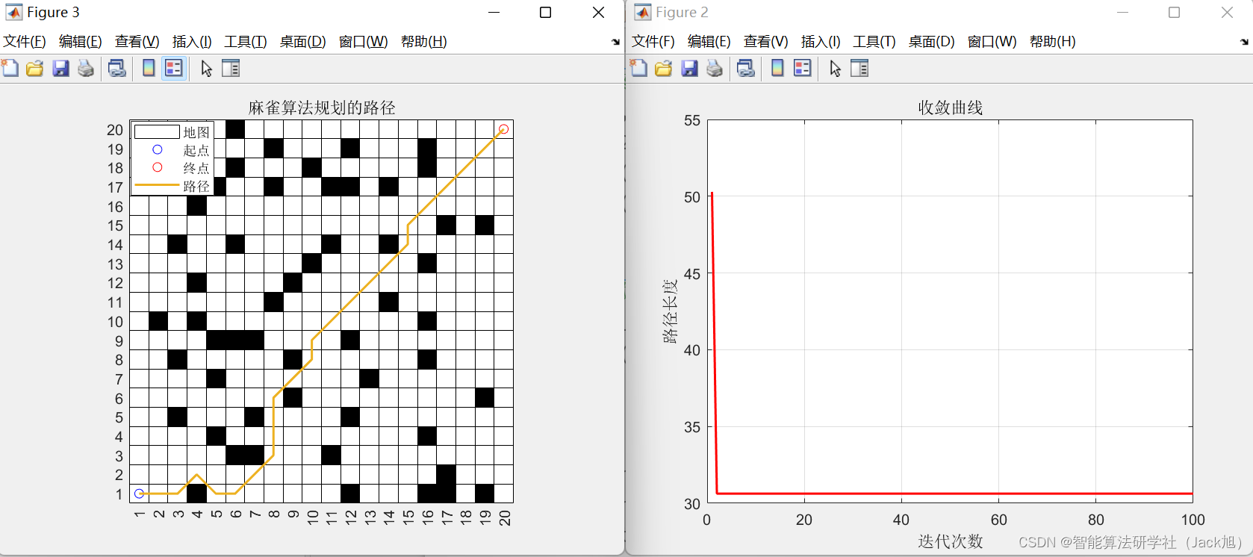1253x557 pixels.
Task: Open Property Inspector icon in Figure 2
Action: click(859, 69)
